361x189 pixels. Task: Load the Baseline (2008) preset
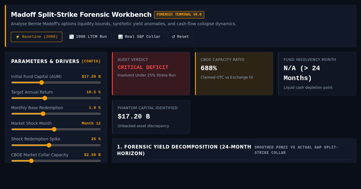(36, 37)
